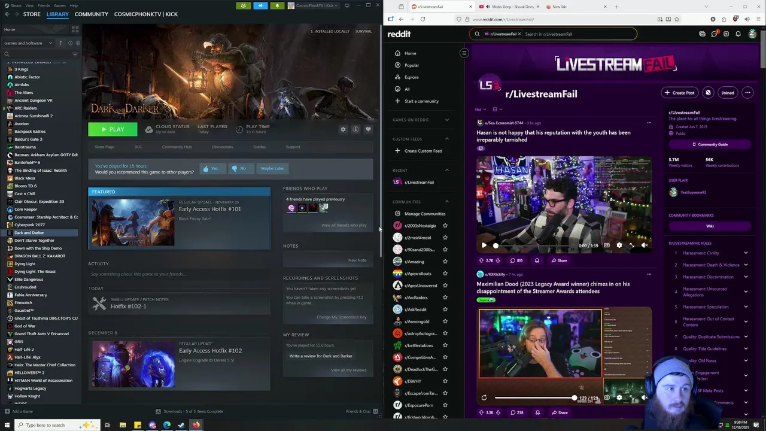Viewport: 766px width, 431px height.
Task: Toggle r/LivestreamFail notification bell mute
Action: (708, 93)
